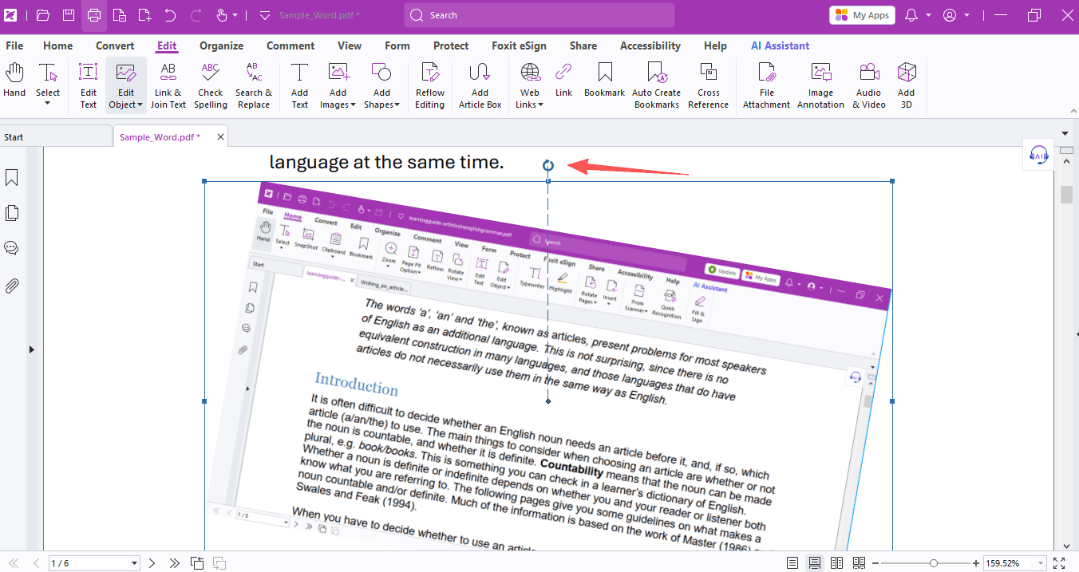
Task: Open the notifications bell
Action: 911,15
